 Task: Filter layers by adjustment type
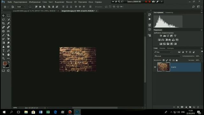coord(183,52)
